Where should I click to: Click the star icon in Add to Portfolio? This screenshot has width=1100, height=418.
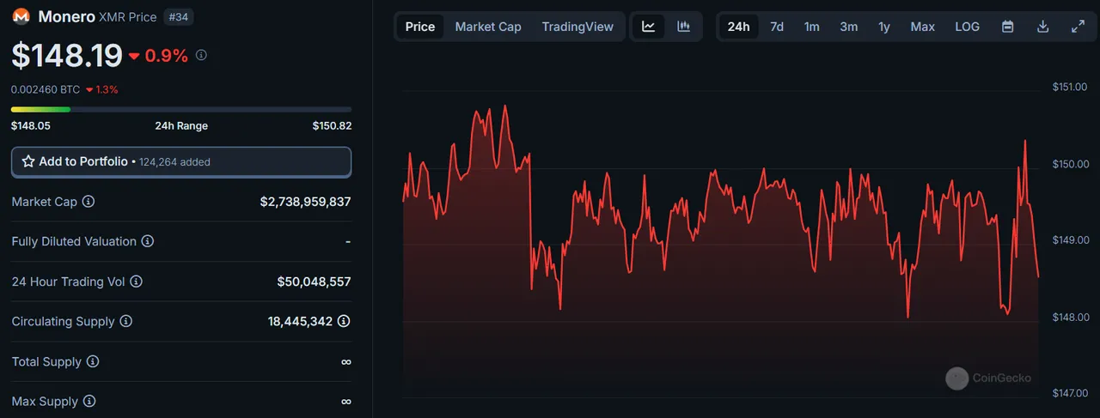pos(28,161)
